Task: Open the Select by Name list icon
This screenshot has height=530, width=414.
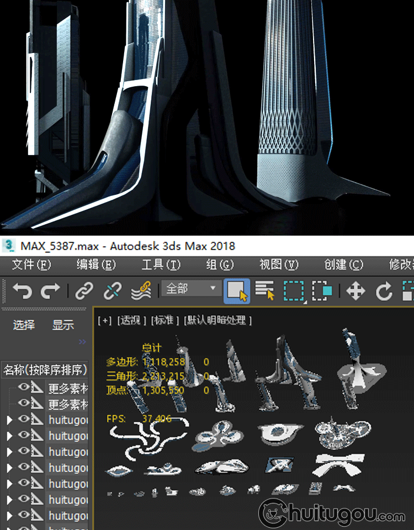Action: (x=265, y=290)
